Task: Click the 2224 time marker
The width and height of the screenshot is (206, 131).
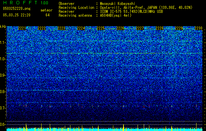Action: tap(81, 28)
